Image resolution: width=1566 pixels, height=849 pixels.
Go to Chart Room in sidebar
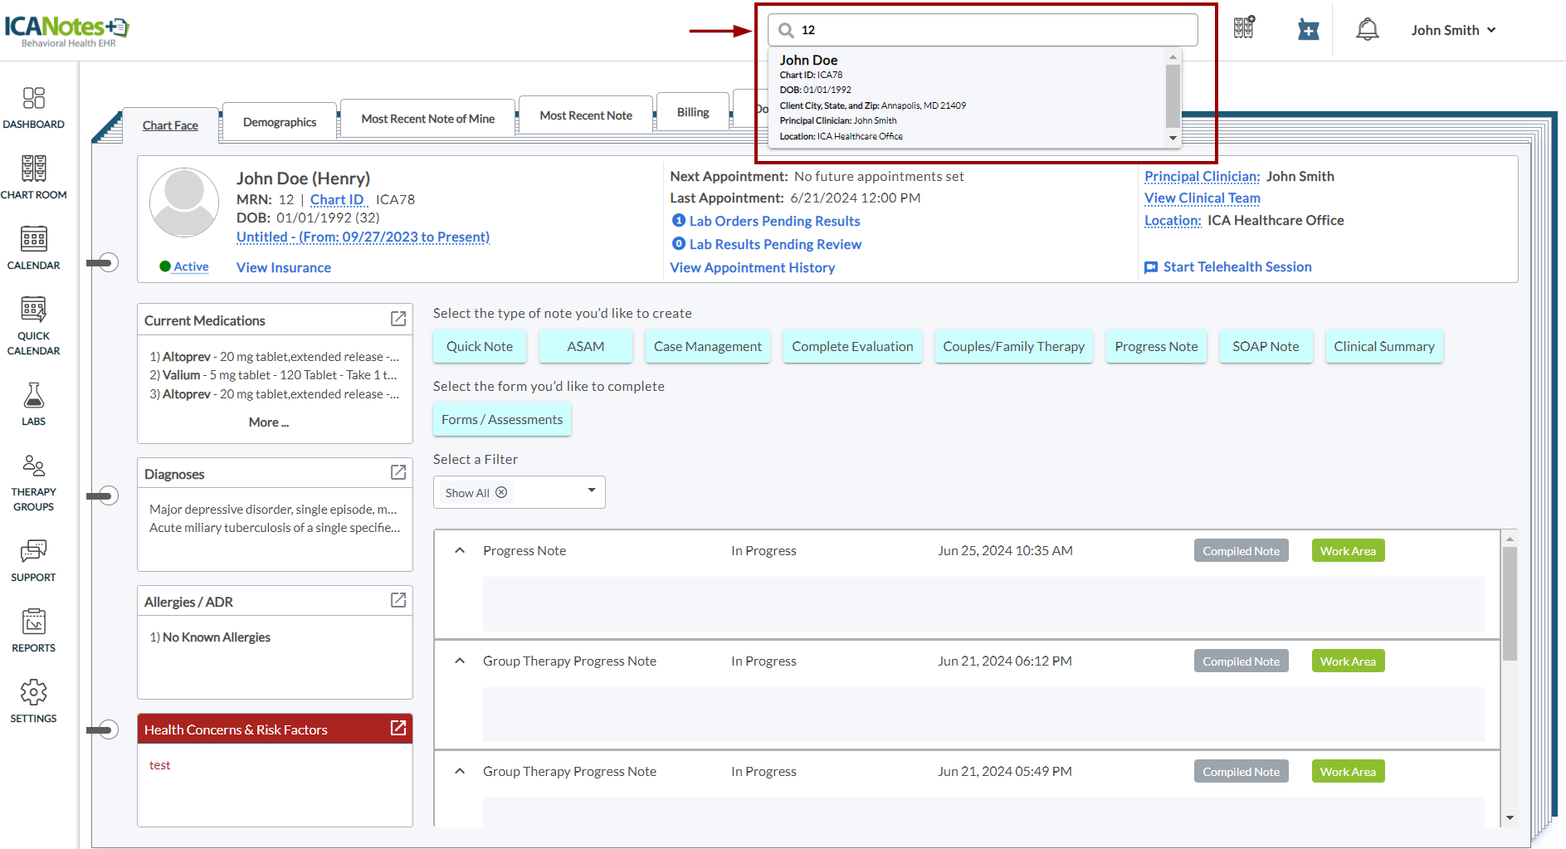33,178
